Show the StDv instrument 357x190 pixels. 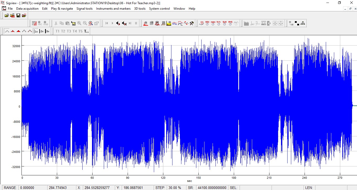[219, 23]
